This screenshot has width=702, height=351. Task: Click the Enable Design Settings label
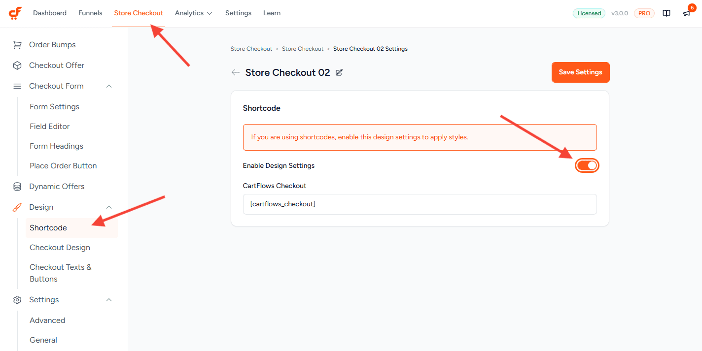(279, 166)
